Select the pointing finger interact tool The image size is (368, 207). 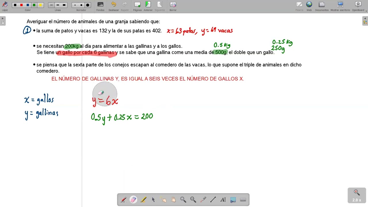163,200
